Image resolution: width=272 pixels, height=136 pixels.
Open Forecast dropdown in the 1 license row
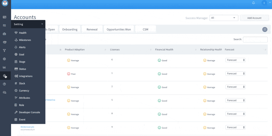click(x=235, y=74)
